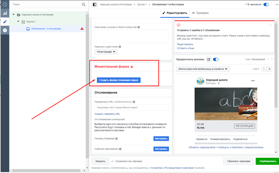This screenshot has width=279, height=173.
Task: Go to previous preview placement arrow
Action: (264, 69)
